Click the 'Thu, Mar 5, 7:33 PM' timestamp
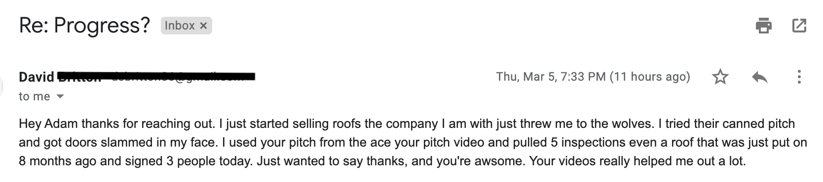The width and height of the screenshot is (823, 182). coord(551,77)
